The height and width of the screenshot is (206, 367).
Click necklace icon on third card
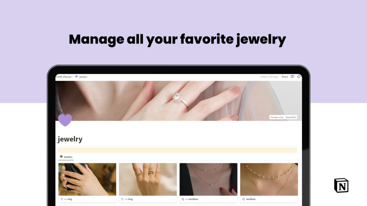coord(183,199)
